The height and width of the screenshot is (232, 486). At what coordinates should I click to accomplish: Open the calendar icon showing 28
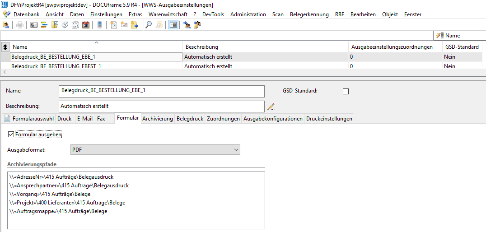(86, 25)
